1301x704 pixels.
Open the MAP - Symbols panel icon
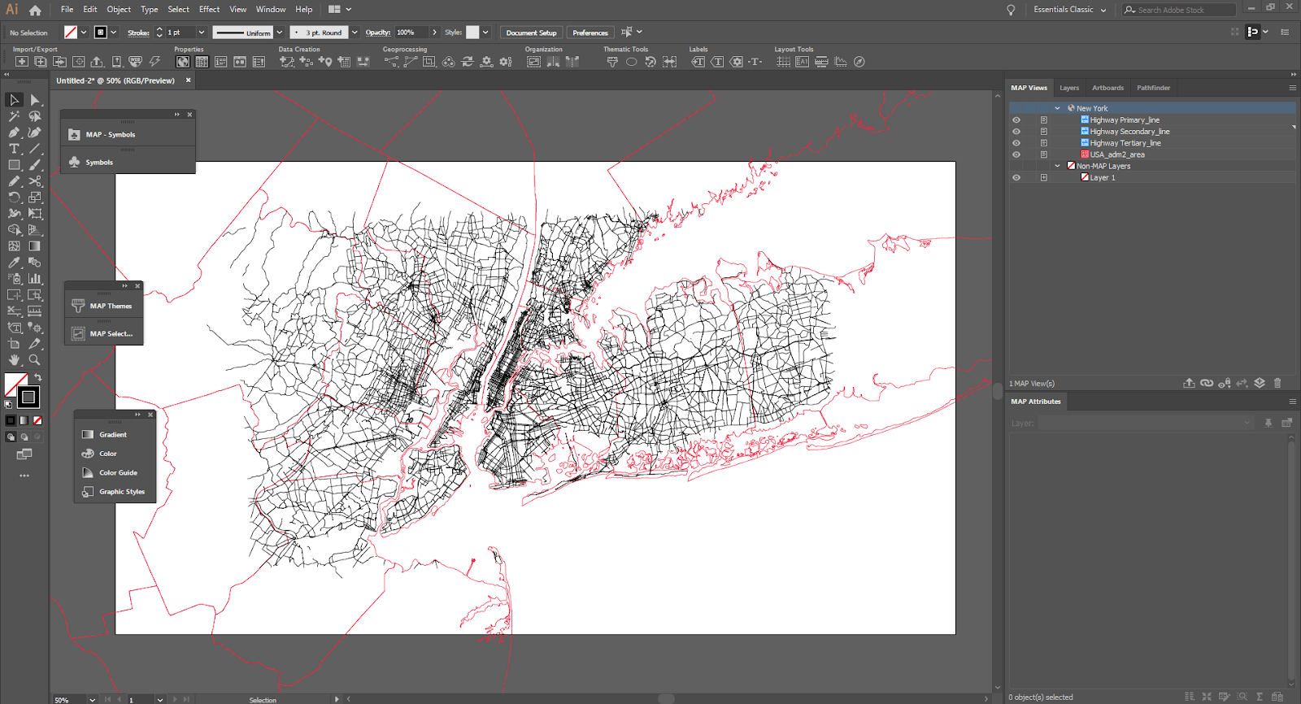pyautogui.click(x=74, y=135)
